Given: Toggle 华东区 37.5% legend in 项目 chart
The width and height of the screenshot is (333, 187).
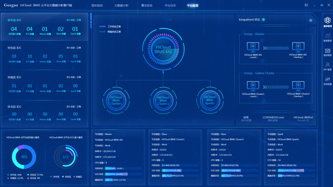Looking at the screenshot, I should point(35,175).
